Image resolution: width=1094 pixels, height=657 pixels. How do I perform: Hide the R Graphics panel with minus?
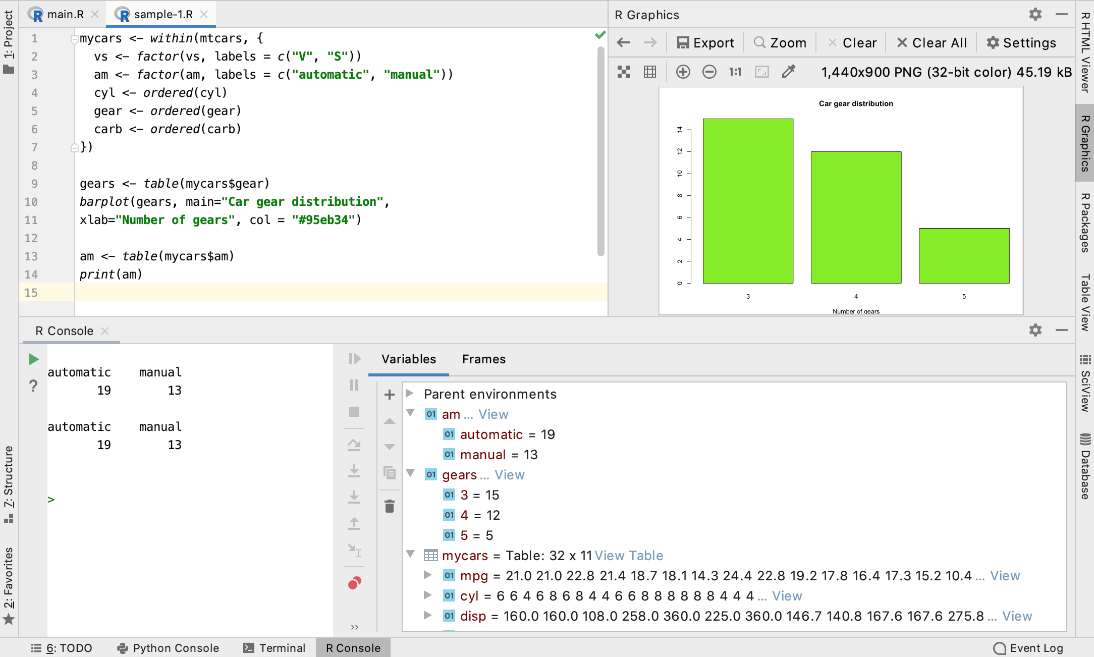pos(1062,14)
